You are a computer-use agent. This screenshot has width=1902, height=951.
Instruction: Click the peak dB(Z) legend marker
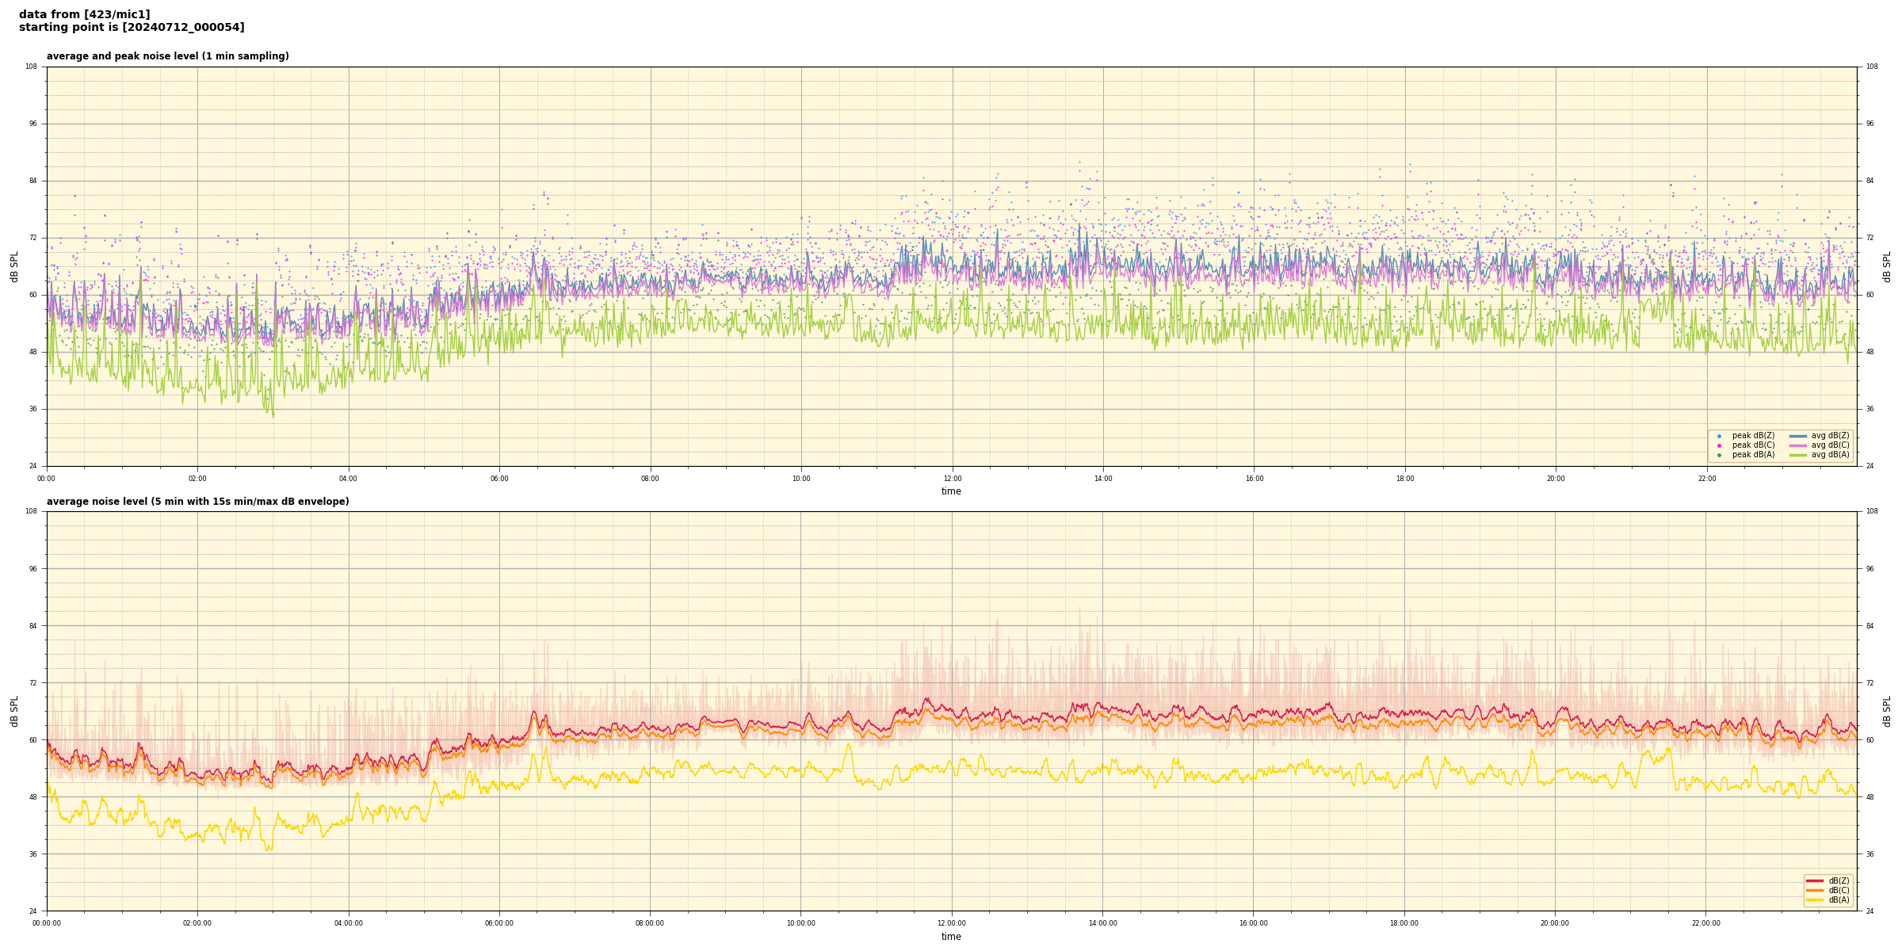(x=1719, y=436)
